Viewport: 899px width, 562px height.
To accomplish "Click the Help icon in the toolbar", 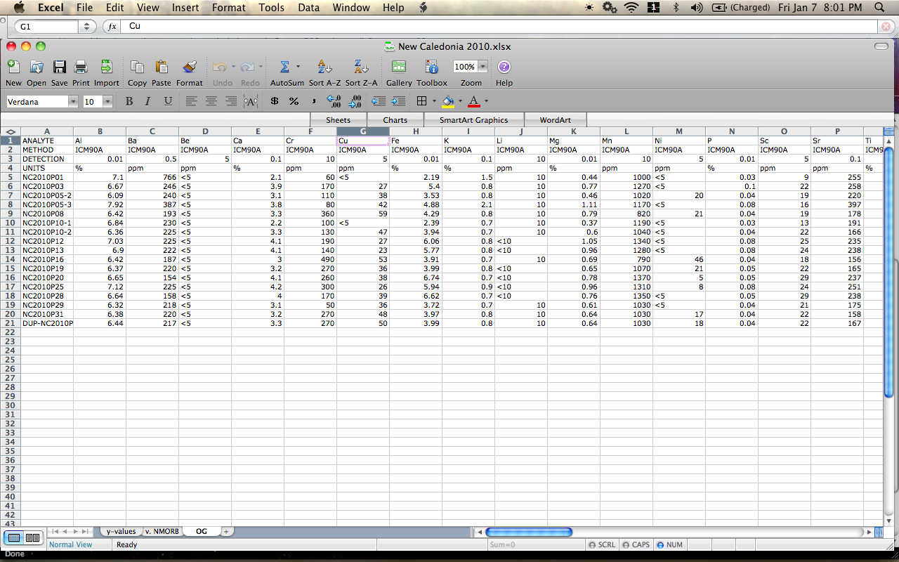I will coord(504,67).
